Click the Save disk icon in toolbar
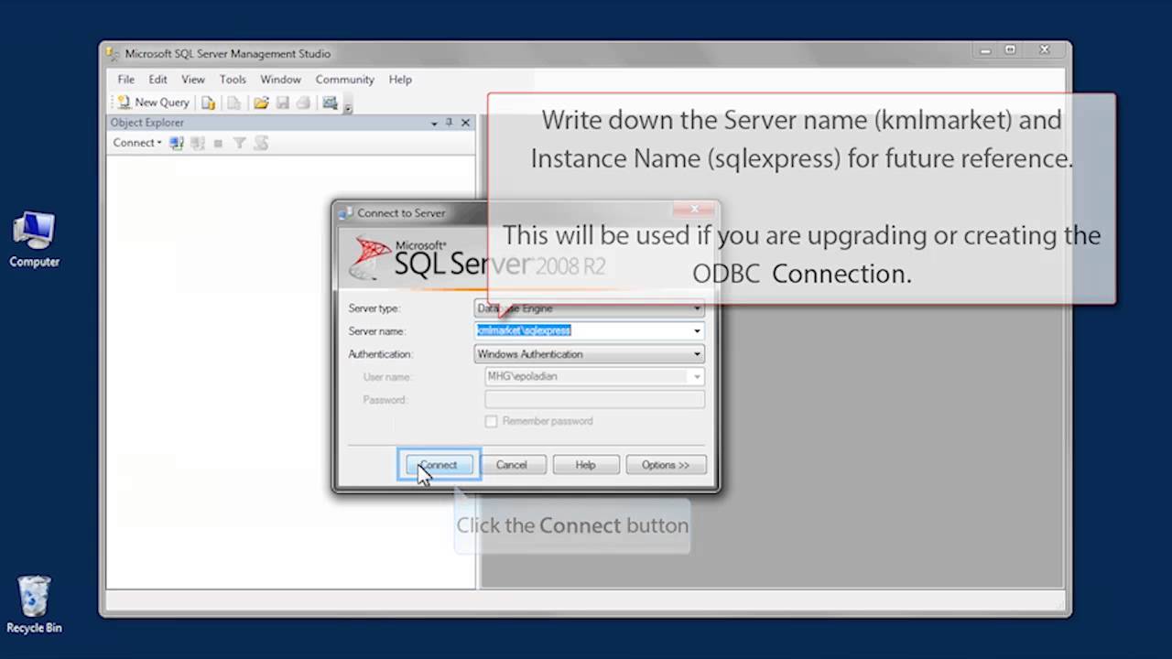The width and height of the screenshot is (1172, 659). pyautogui.click(x=283, y=103)
